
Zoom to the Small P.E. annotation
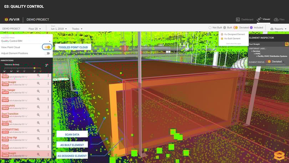(x=38, y=123)
